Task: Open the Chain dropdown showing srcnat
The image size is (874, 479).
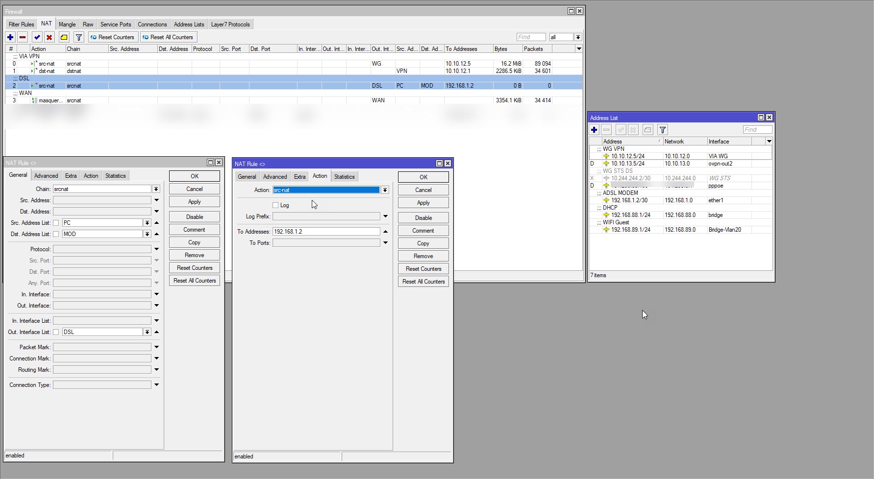Action: coord(156,189)
